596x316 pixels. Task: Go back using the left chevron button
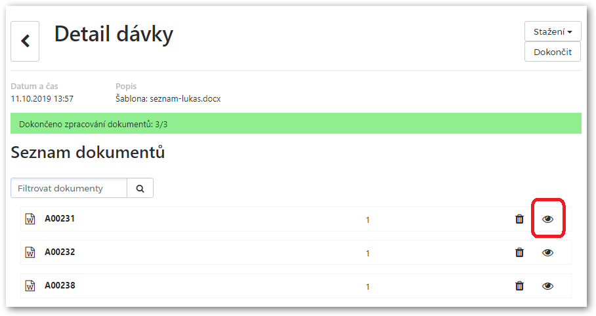pos(25,41)
